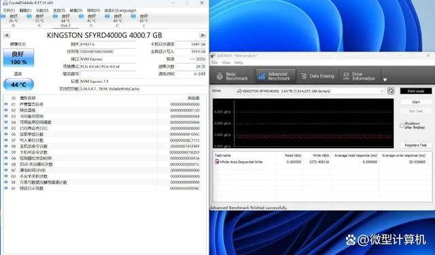Click the benchmark throughput graph area
The image size is (435, 255).
tap(303, 123)
